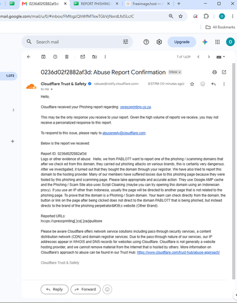Click the Cloudflare sender avatar
The height and width of the screenshot is (303, 237).
pyautogui.click(x=31, y=87)
